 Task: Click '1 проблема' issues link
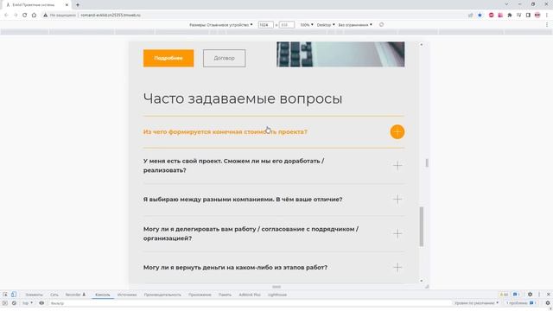[x=522, y=303]
